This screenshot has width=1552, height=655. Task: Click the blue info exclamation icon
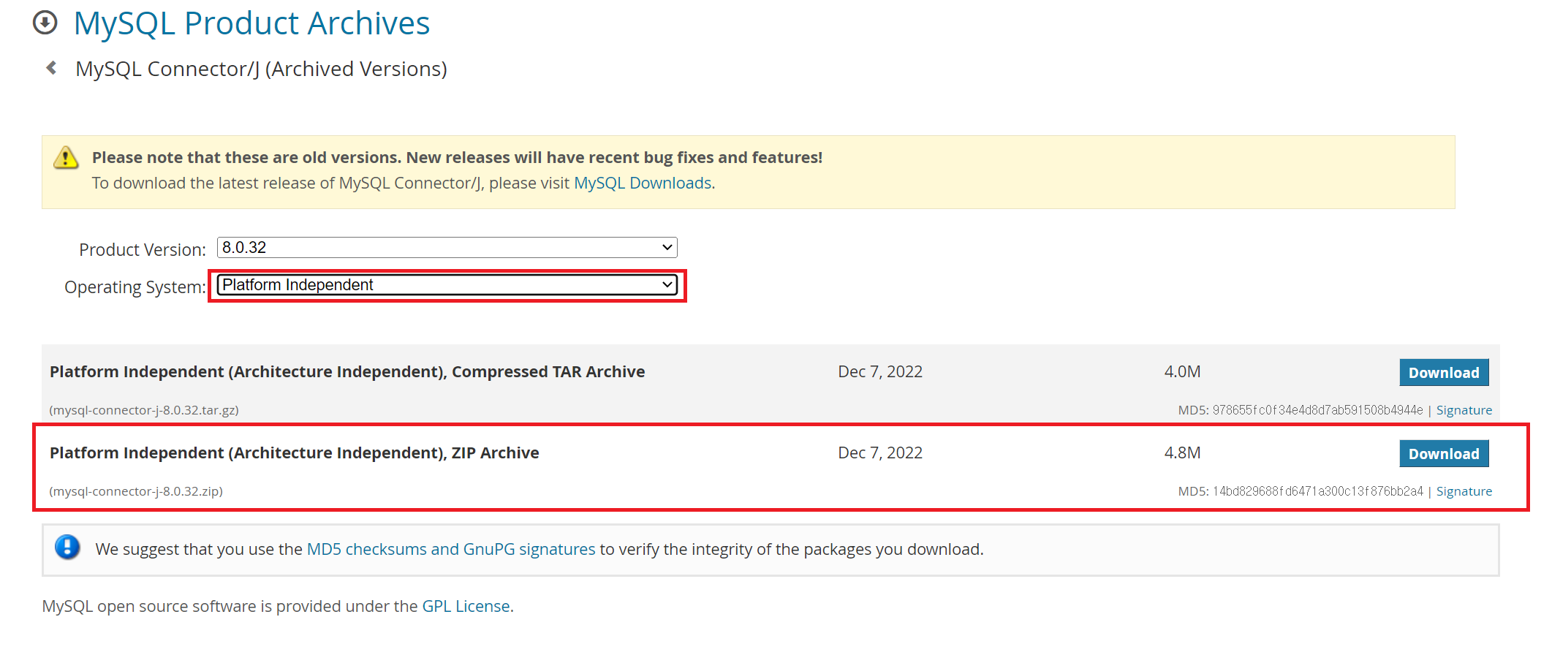67,547
